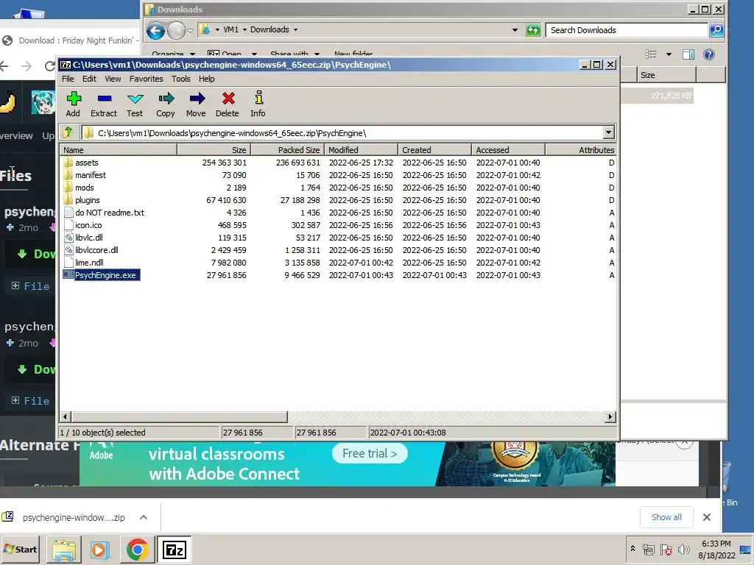
Task: Click 7-Zip address path field
Action: 342,132
